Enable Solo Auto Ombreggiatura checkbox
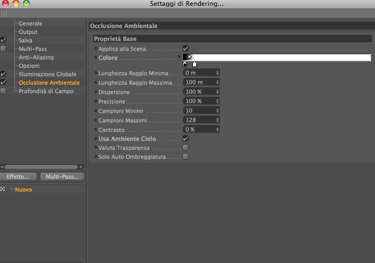 tap(186, 157)
